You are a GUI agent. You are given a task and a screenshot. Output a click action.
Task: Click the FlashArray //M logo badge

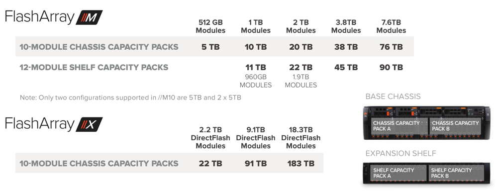click(89, 17)
